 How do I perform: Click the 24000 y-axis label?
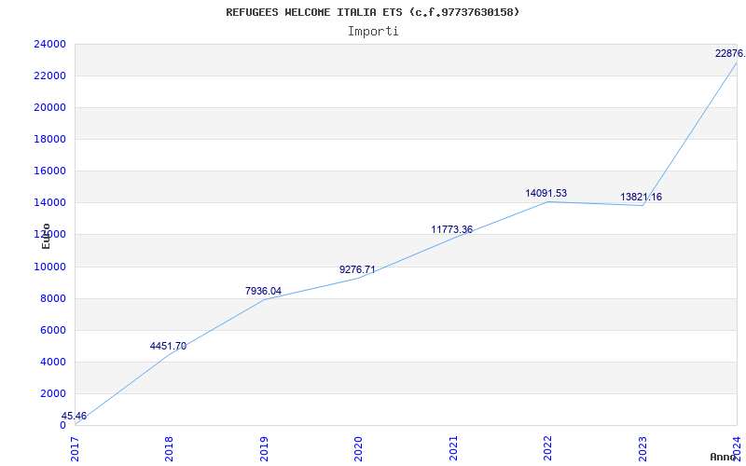(x=49, y=44)
